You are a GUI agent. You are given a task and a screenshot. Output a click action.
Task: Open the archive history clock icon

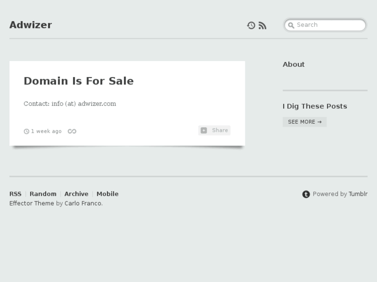pos(251,25)
